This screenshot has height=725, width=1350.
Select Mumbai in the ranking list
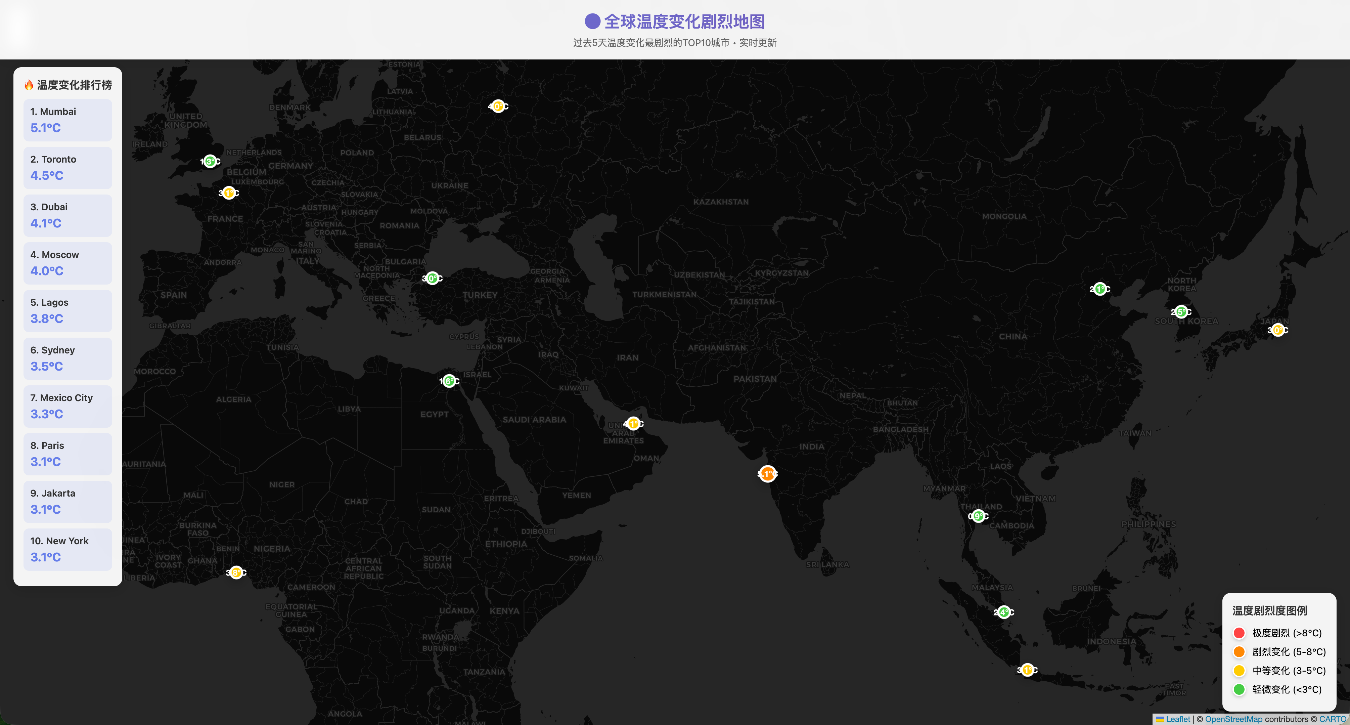point(67,120)
